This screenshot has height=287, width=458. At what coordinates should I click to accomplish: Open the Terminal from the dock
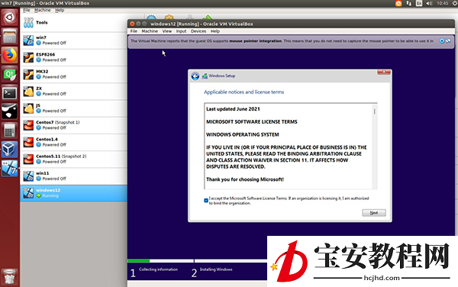10,93
